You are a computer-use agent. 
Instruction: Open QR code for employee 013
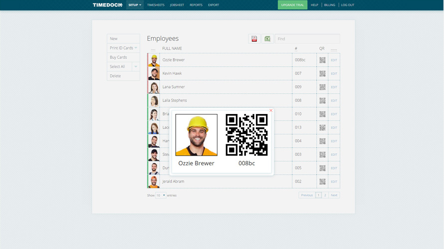click(x=322, y=127)
